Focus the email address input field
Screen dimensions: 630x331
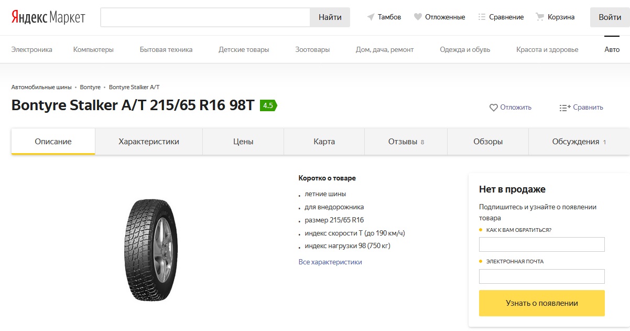(542, 276)
